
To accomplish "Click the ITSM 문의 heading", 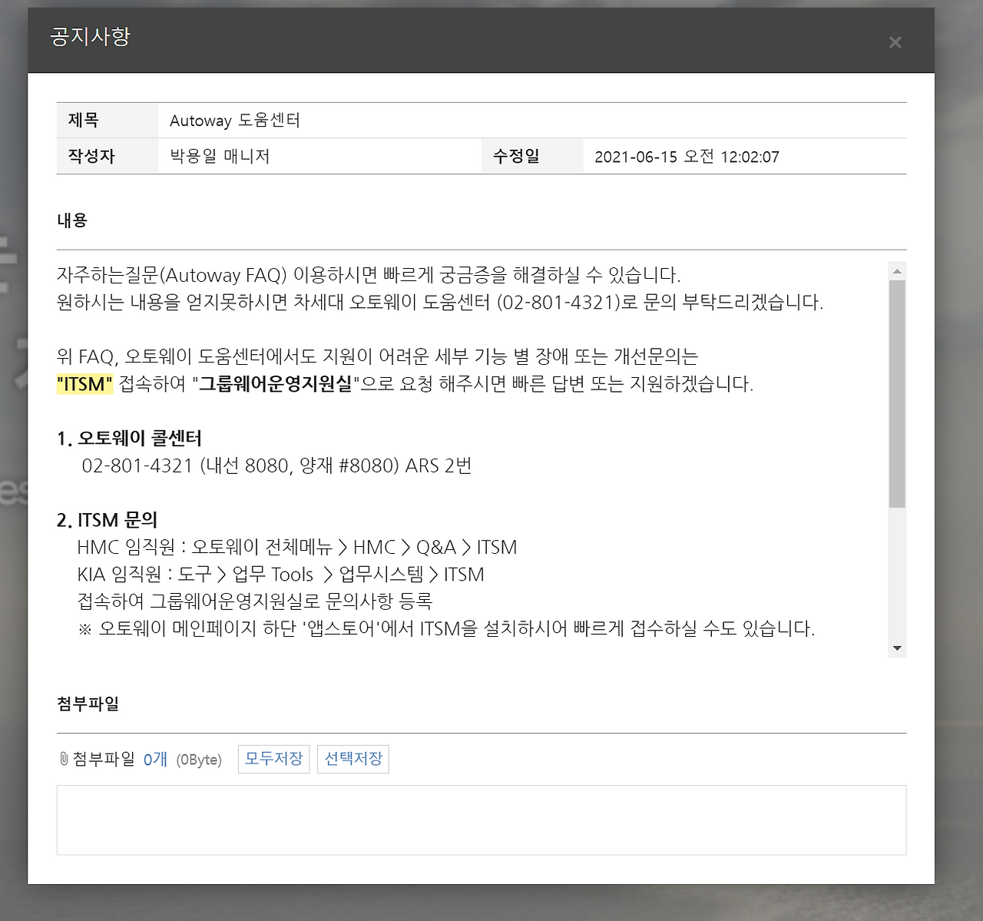I will (107, 519).
